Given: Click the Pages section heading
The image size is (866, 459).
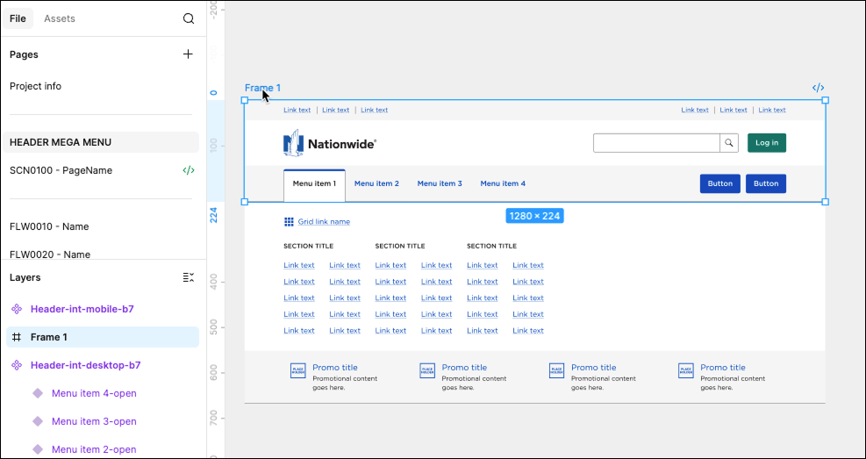Looking at the screenshot, I should [x=24, y=54].
